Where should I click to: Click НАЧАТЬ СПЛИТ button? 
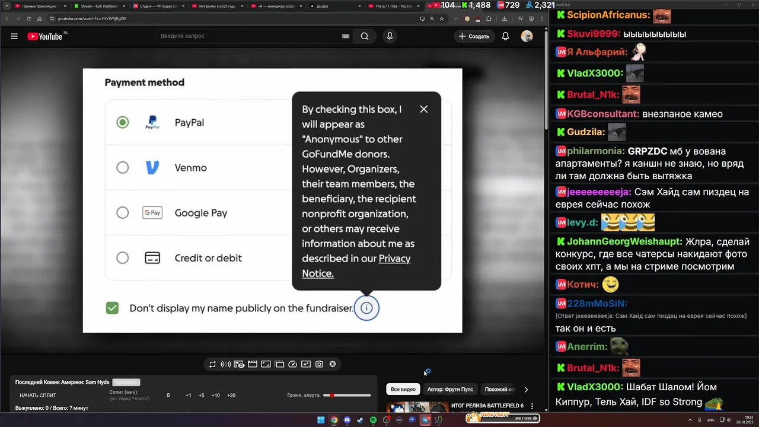pyautogui.click(x=38, y=395)
